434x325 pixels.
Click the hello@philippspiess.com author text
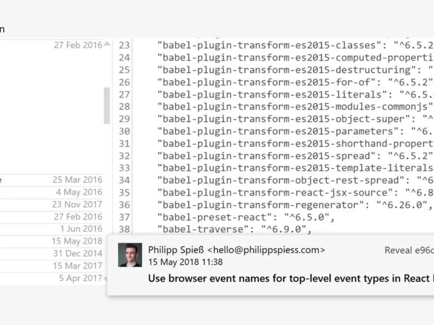tap(266, 250)
